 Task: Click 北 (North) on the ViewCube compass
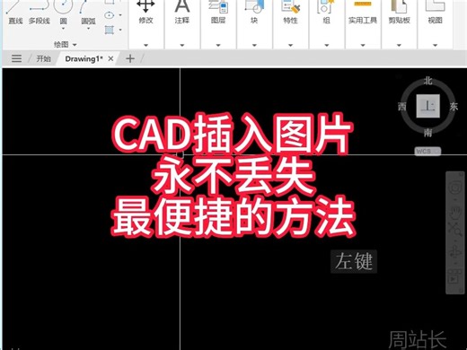pyautogui.click(x=428, y=81)
